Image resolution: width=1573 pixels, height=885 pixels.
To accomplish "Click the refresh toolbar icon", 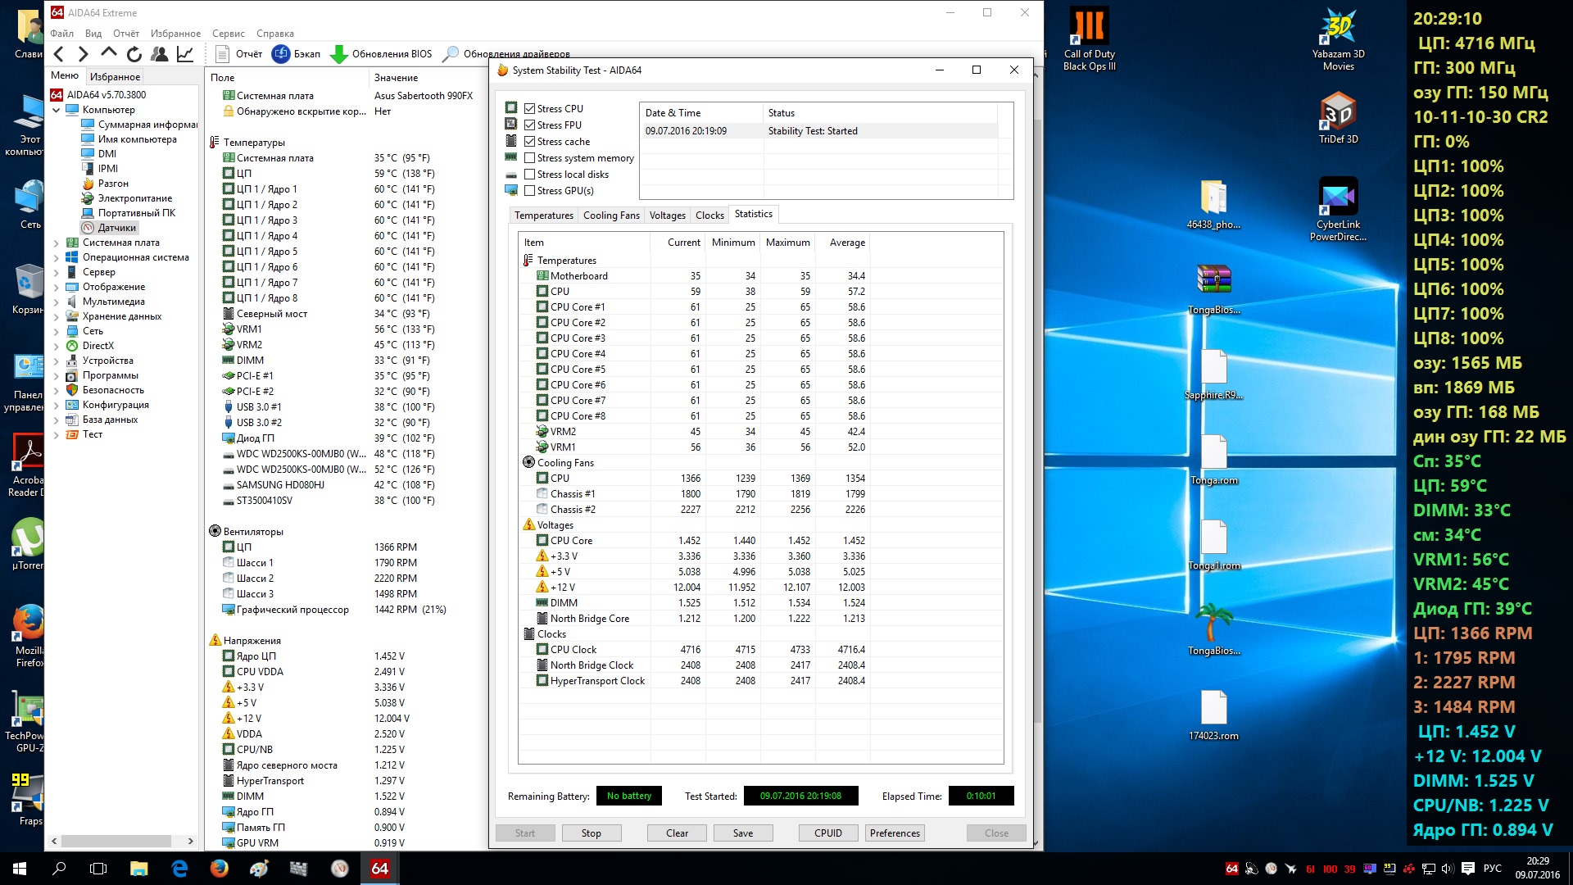I will pos(134,54).
